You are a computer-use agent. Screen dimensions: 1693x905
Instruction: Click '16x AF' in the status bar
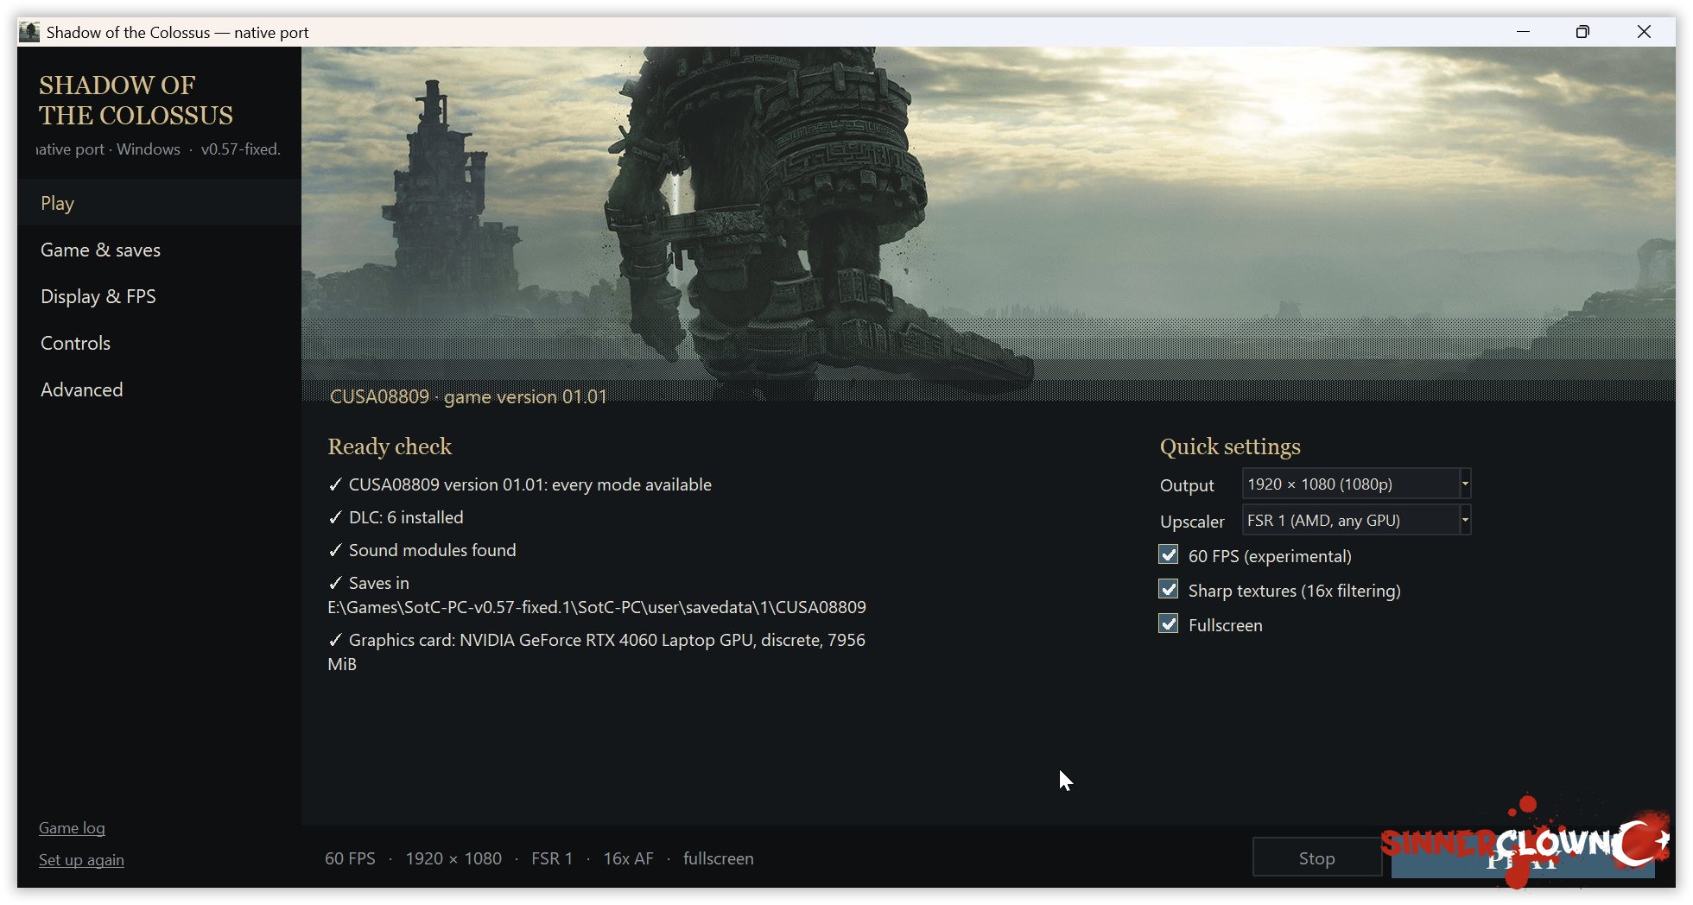click(x=628, y=858)
